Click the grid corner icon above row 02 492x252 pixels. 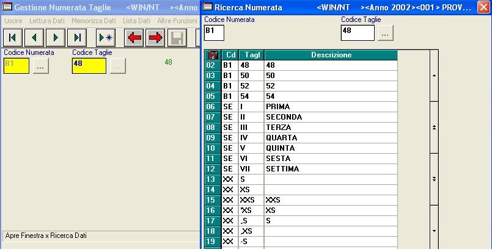[x=213, y=55]
